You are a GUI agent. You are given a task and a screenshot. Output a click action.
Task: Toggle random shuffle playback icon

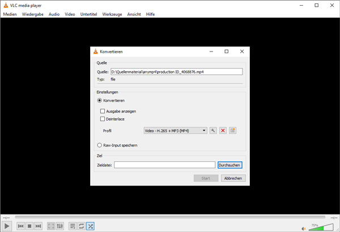[90, 226]
